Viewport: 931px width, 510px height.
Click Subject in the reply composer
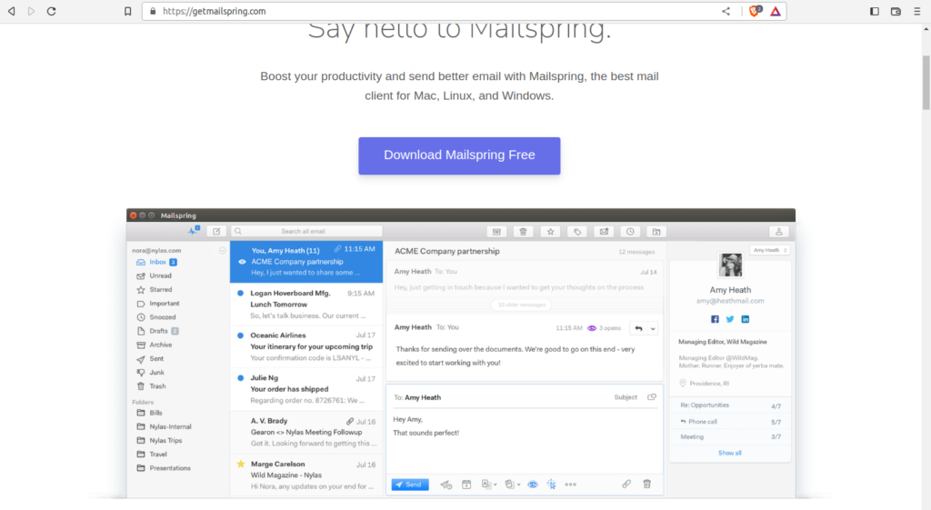pos(626,397)
